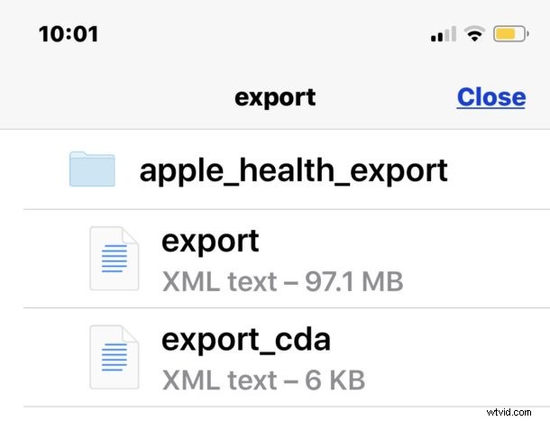Tap the Wi-Fi status icon

[474, 34]
